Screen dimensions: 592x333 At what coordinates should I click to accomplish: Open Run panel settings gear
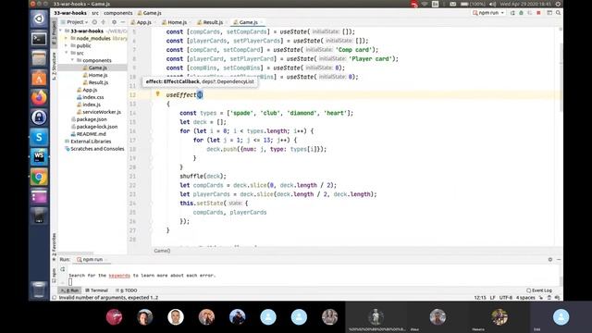point(550,259)
